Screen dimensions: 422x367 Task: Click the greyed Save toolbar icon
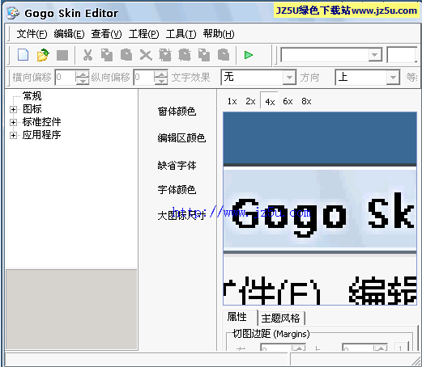pos(62,55)
